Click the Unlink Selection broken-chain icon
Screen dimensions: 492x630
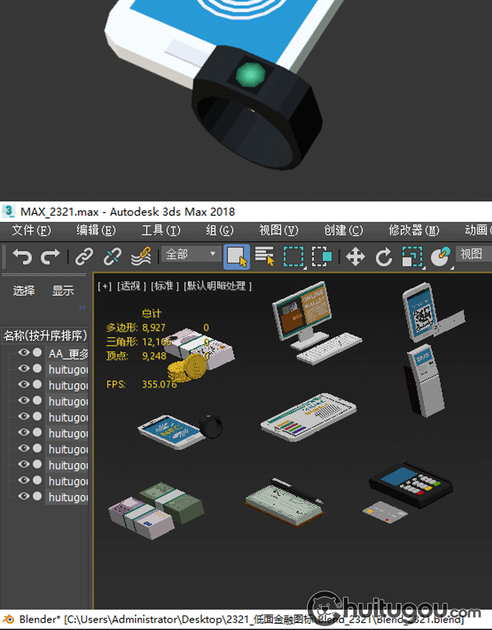pos(112,256)
